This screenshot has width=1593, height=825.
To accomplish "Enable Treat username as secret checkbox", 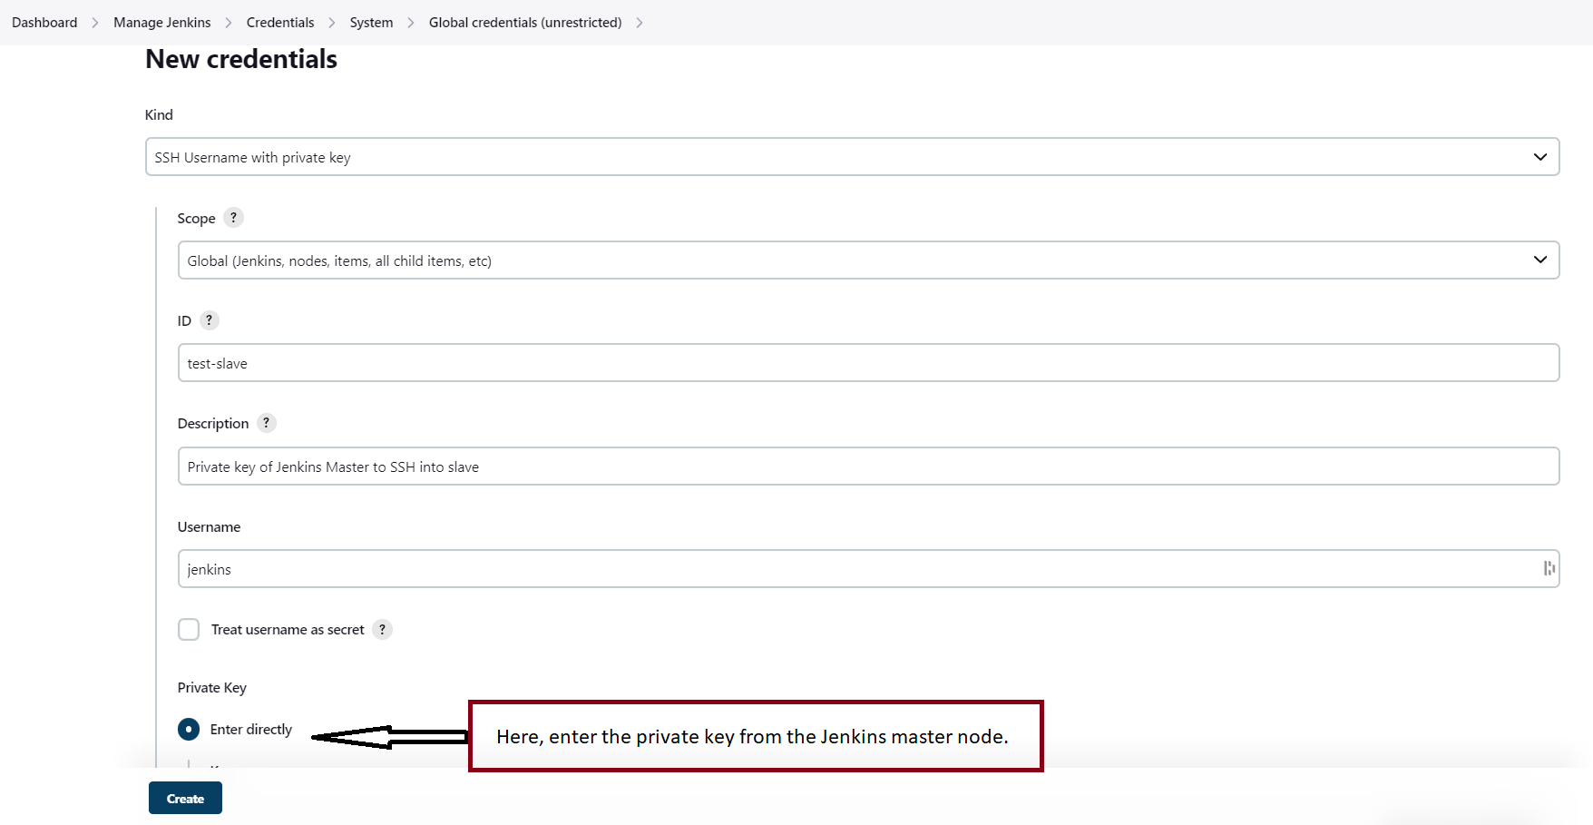I will 189,629.
